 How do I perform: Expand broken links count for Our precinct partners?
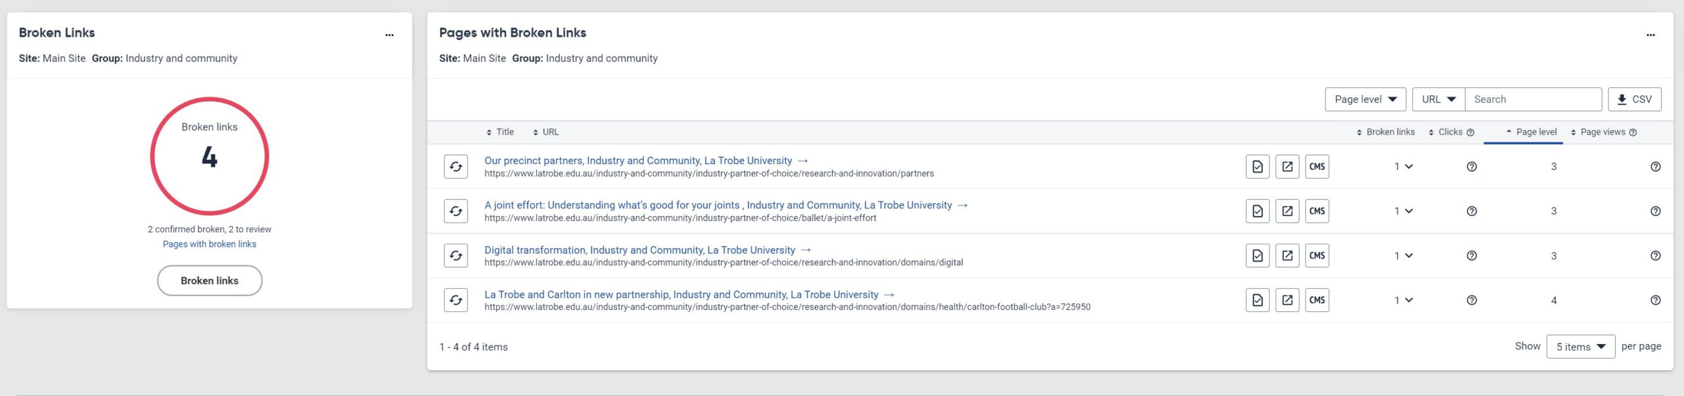click(1403, 167)
